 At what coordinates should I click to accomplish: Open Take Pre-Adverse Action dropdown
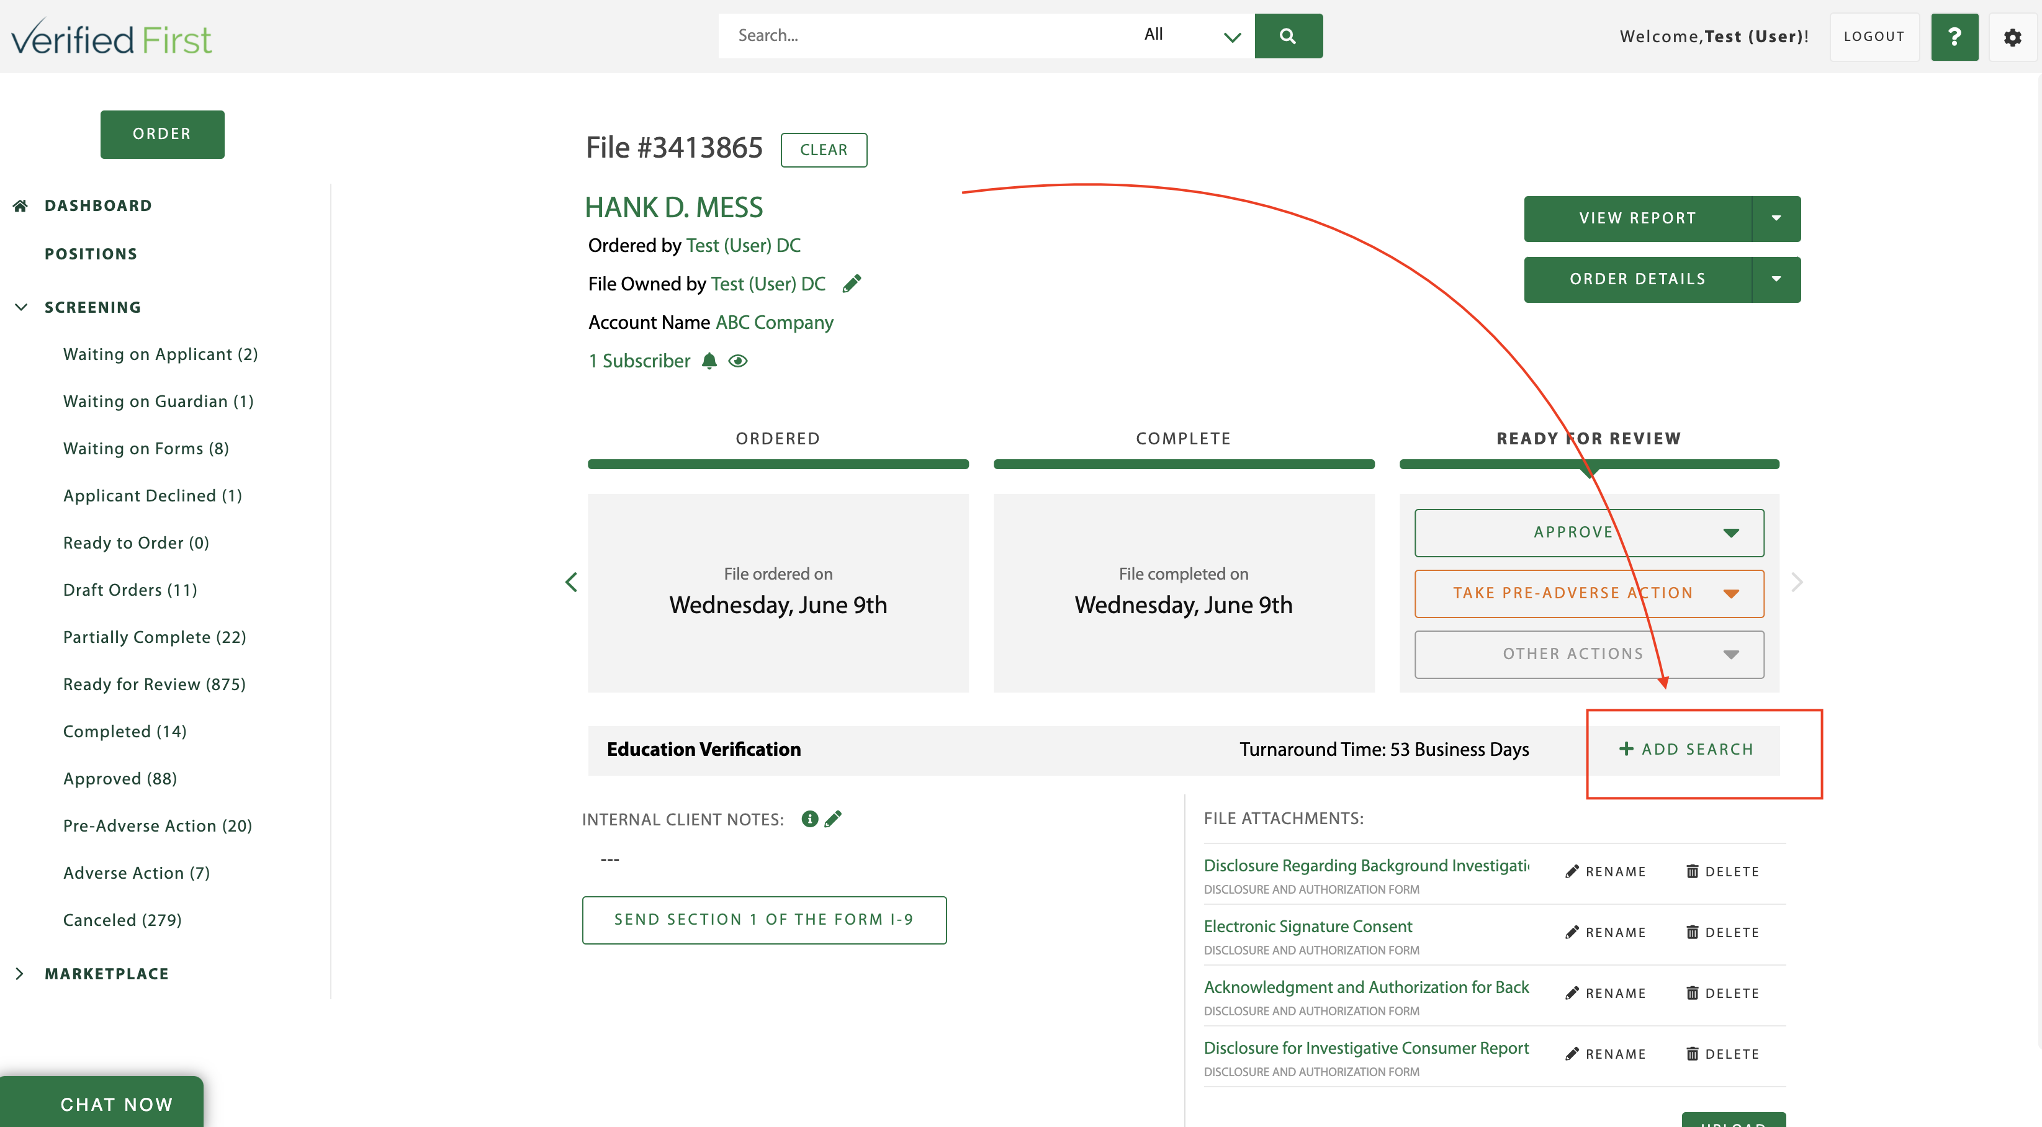[x=1590, y=594]
